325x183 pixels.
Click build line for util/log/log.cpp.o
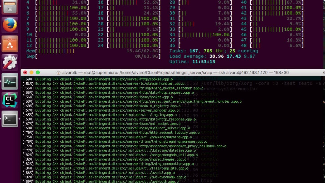(x=100, y=115)
